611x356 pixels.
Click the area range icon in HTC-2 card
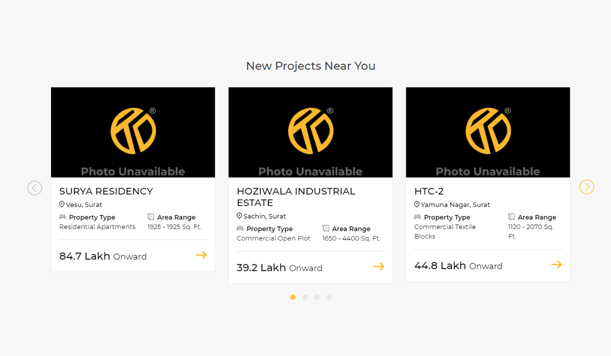(x=512, y=217)
